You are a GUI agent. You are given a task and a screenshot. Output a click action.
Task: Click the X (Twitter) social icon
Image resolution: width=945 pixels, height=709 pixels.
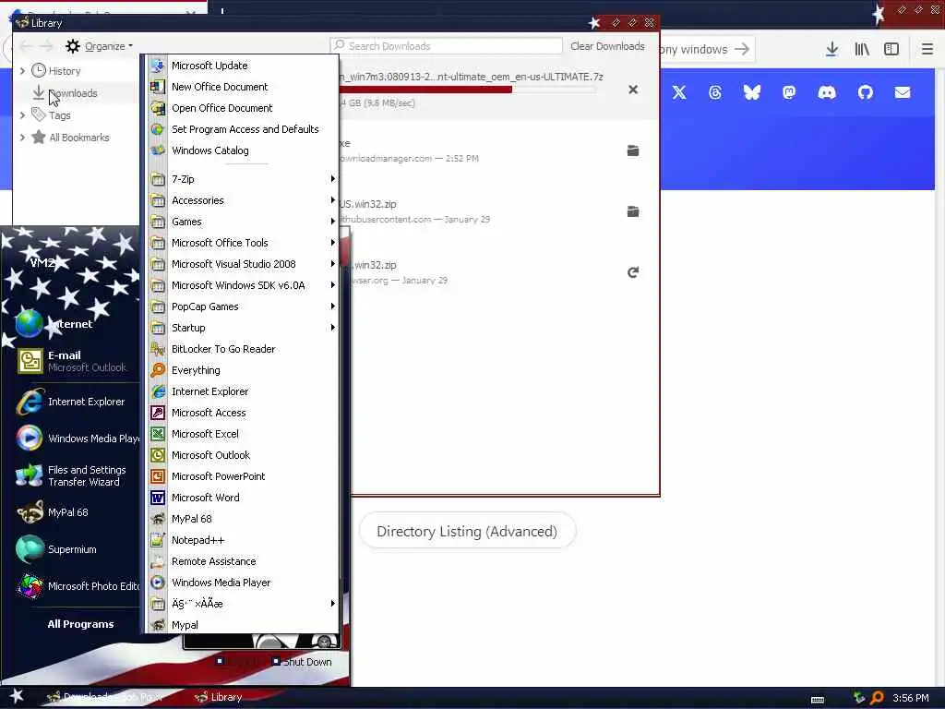click(x=678, y=92)
